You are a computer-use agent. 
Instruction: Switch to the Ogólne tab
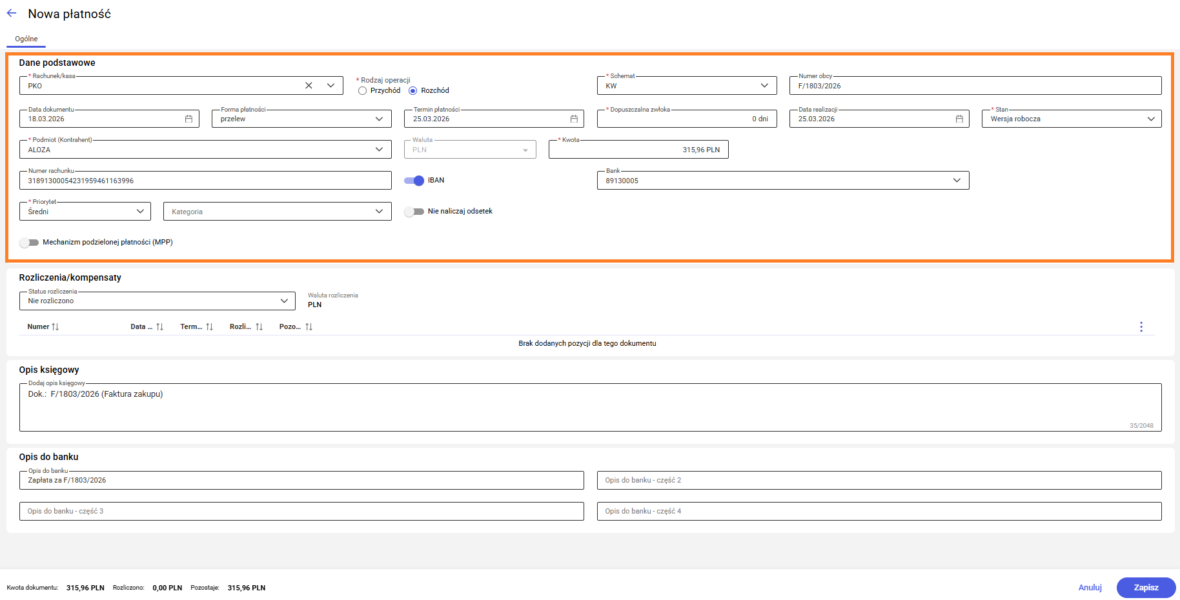click(26, 39)
